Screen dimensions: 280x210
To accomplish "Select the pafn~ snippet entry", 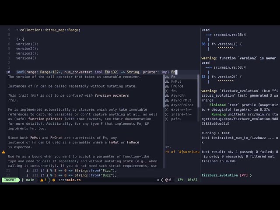I will tap(181, 119).
